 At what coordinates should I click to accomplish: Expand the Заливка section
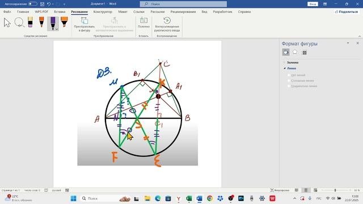click(x=293, y=62)
